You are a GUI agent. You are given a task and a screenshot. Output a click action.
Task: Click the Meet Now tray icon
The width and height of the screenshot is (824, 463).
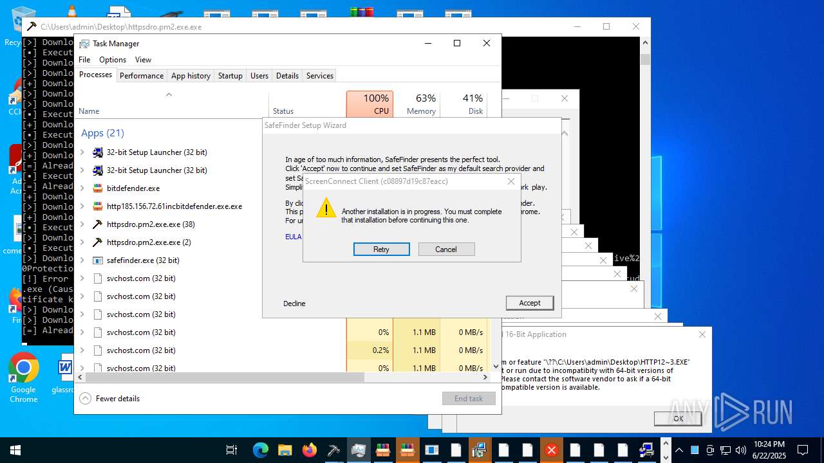[710, 450]
